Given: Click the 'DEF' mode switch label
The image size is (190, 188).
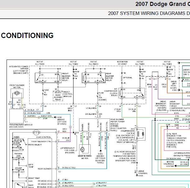Looking at the screenshot, I should pyautogui.click(x=21, y=149).
